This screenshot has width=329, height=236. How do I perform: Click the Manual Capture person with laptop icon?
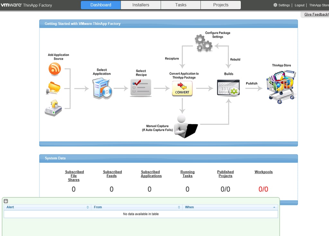186,127
